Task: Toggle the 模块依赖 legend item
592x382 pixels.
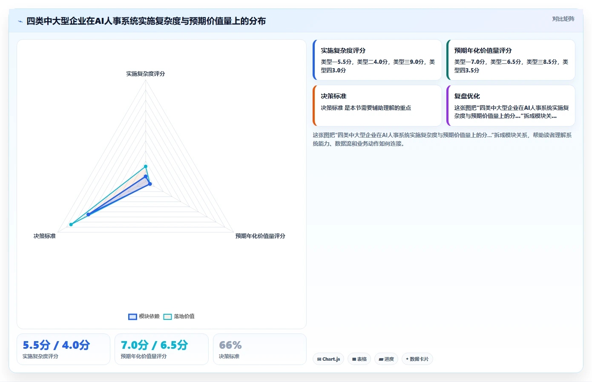Action: point(144,316)
